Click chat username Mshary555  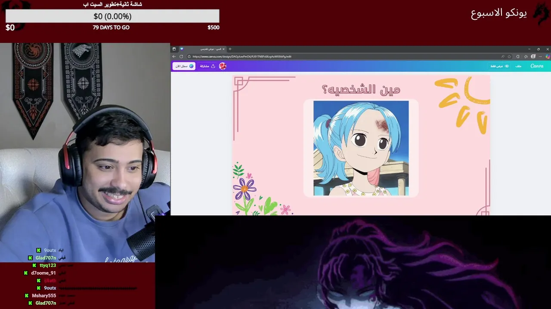point(44,296)
